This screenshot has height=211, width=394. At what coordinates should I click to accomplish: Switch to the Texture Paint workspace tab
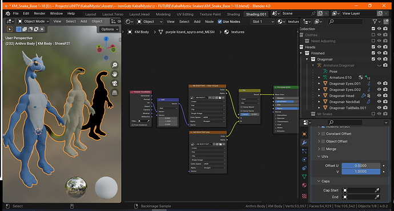pos(210,14)
